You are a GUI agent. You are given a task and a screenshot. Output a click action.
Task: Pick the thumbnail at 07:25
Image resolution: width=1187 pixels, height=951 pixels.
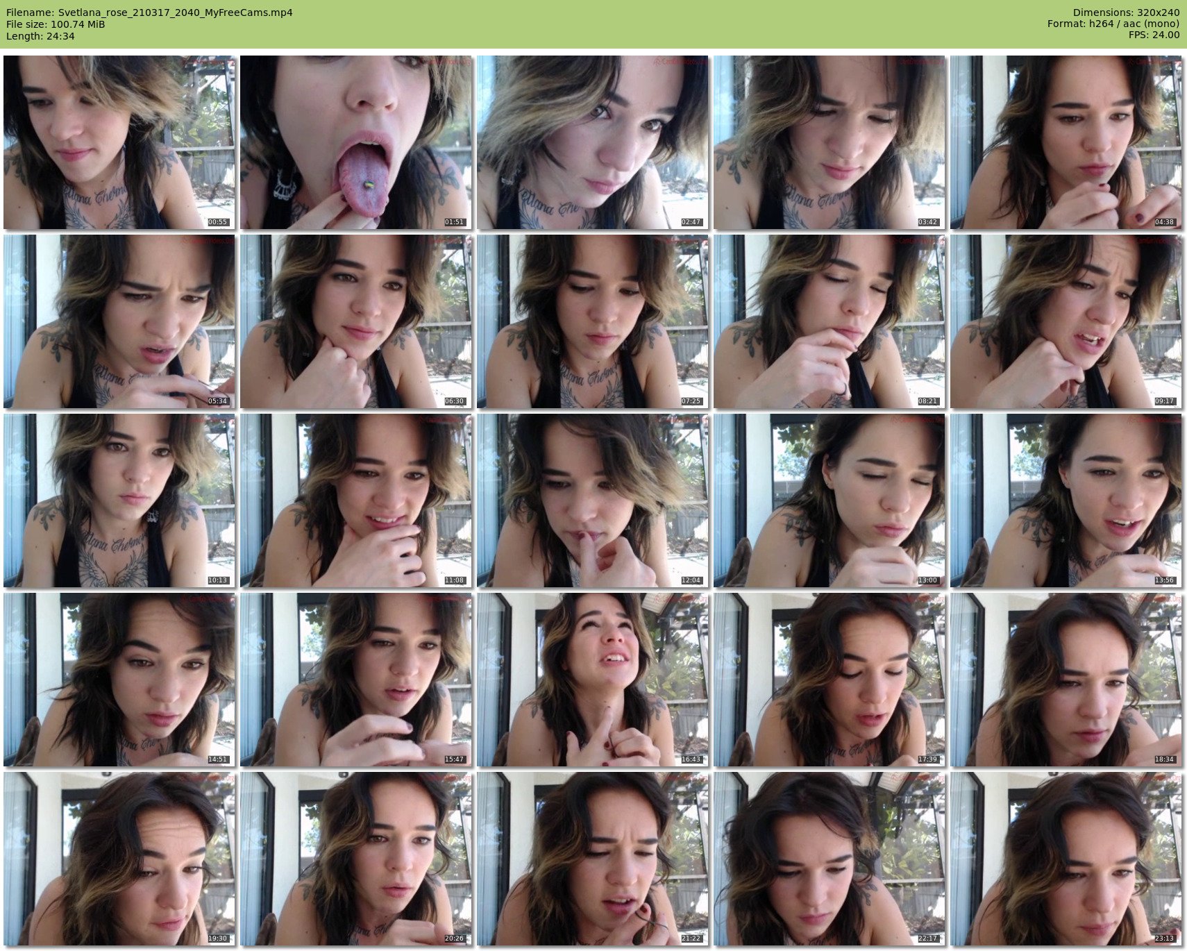coord(593,321)
